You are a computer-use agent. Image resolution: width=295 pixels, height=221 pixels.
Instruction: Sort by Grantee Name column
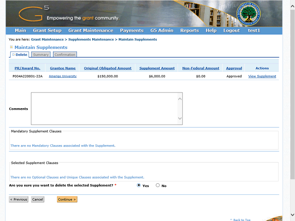[x=63, y=68]
